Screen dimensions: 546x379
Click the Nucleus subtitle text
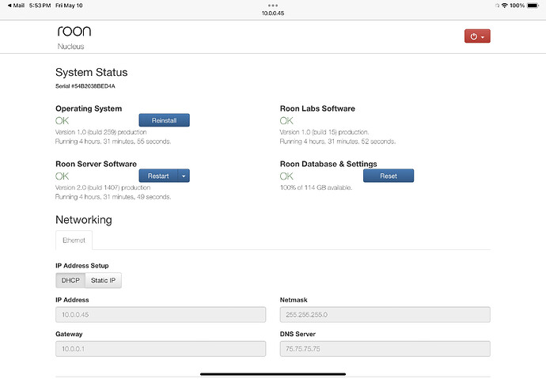click(70, 47)
